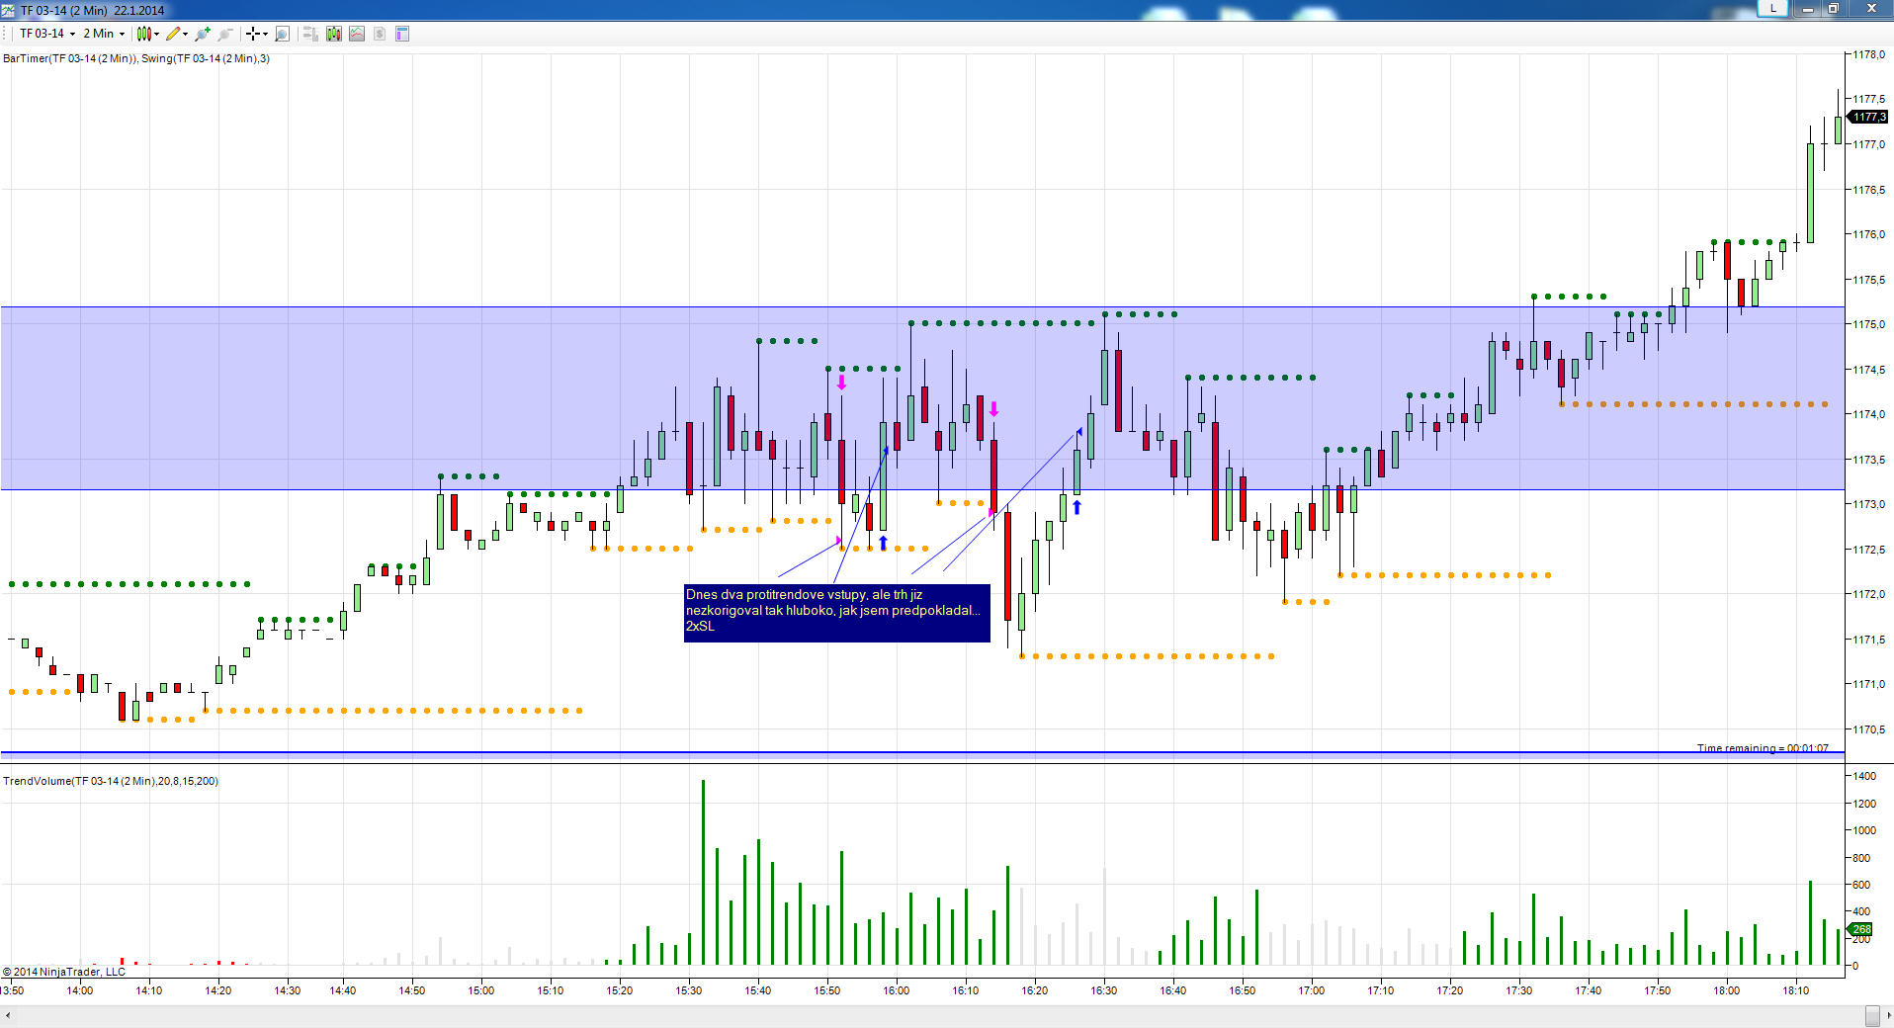Minimize the chart window
The width and height of the screenshot is (1894, 1028).
point(1808,9)
